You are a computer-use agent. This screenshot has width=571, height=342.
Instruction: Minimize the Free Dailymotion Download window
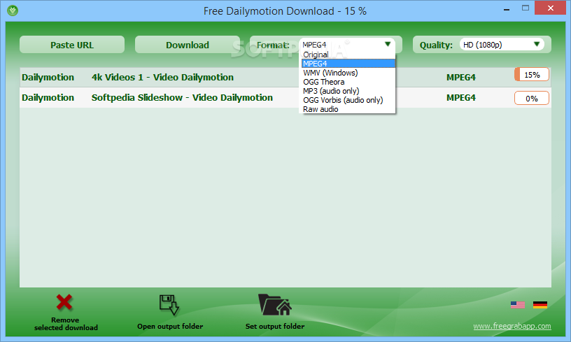click(506, 8)
